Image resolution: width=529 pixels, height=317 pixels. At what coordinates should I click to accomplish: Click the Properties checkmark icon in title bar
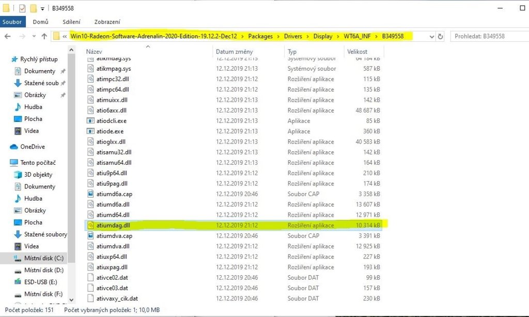point(22,8)
